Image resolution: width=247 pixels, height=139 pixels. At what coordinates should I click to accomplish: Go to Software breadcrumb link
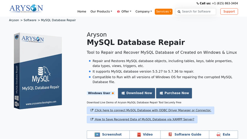click(30, 20)
